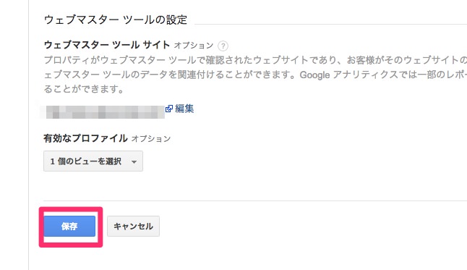Click the last description line ることができます。
The height and width of the screenshot is (270, 467).
(x=84, y=89)
